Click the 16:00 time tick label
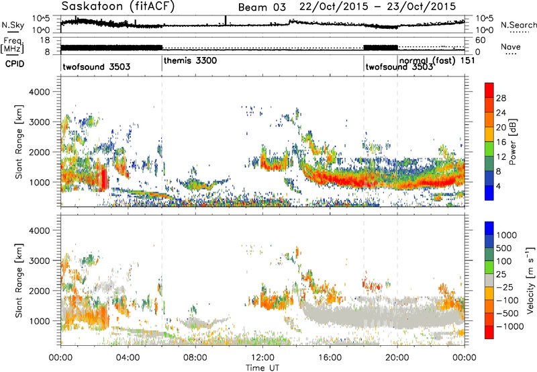 point(330,358)
